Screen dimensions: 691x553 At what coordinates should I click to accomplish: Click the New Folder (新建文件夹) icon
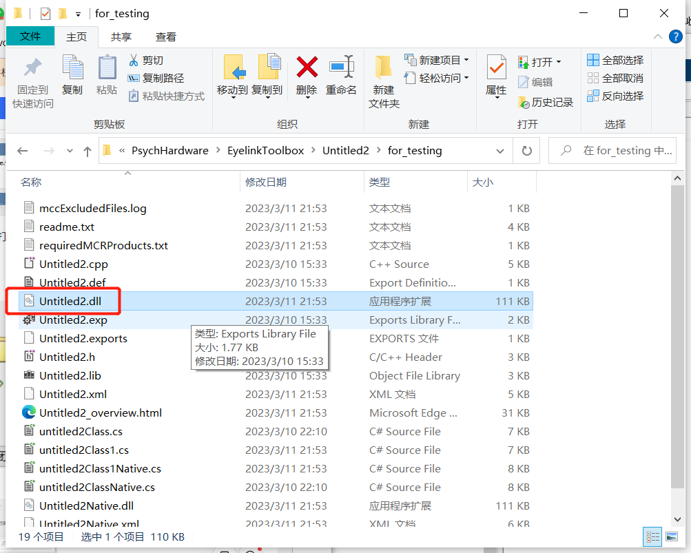(384, 67)
